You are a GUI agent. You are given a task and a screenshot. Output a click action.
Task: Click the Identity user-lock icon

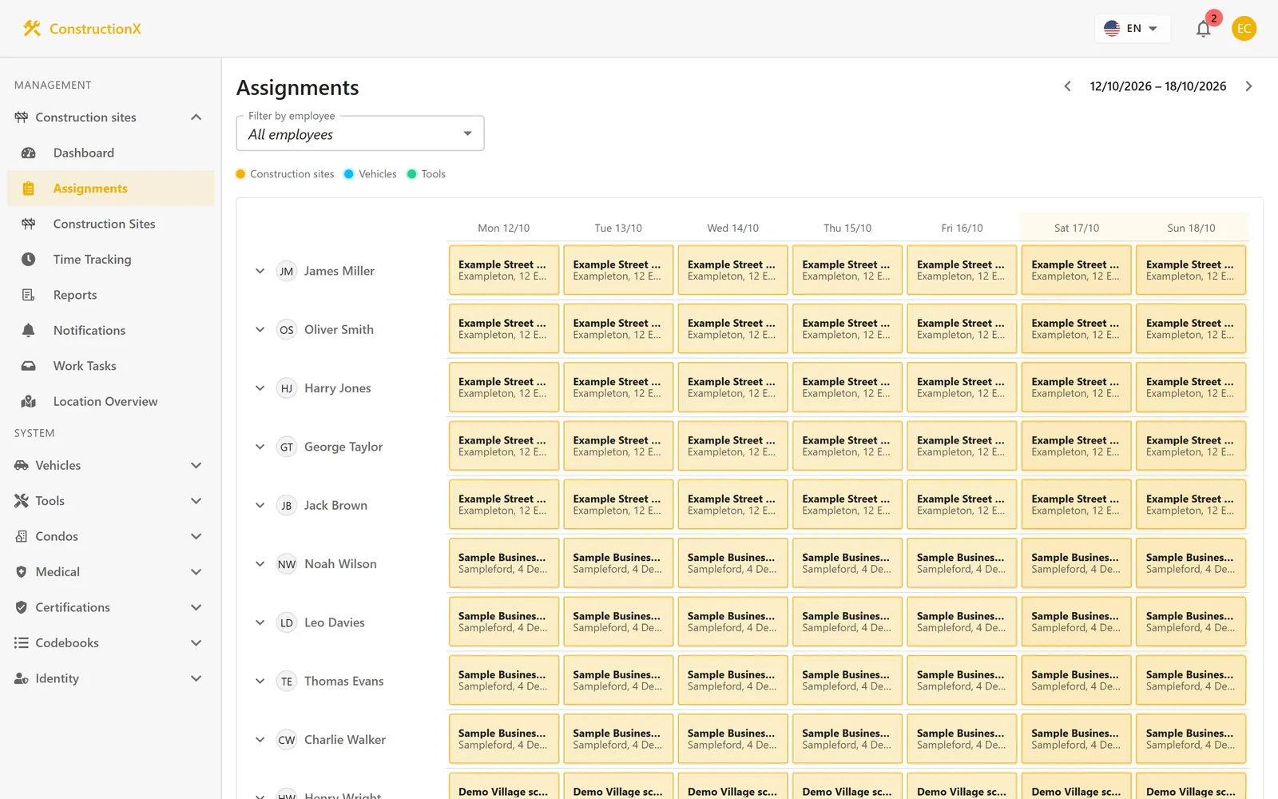pyautogui.click(x=22, y=678)
